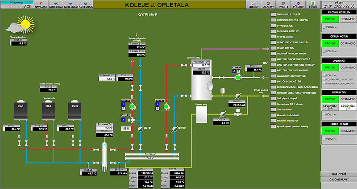Enable LEGIONELA ZAP
Image resolution: width=357 pixels, height=189 pixels.
[x=330, y=107]
